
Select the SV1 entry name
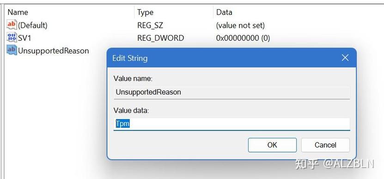(x=25, y=38)
